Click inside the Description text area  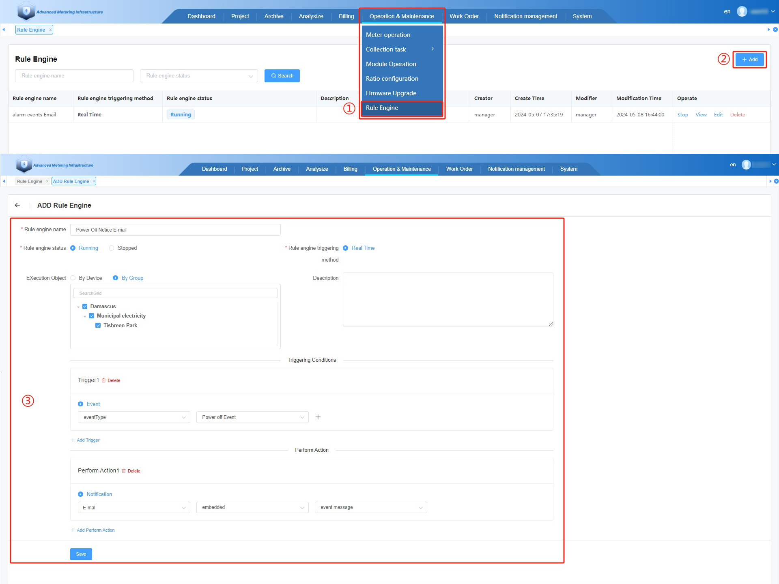[x=448, y=299]
